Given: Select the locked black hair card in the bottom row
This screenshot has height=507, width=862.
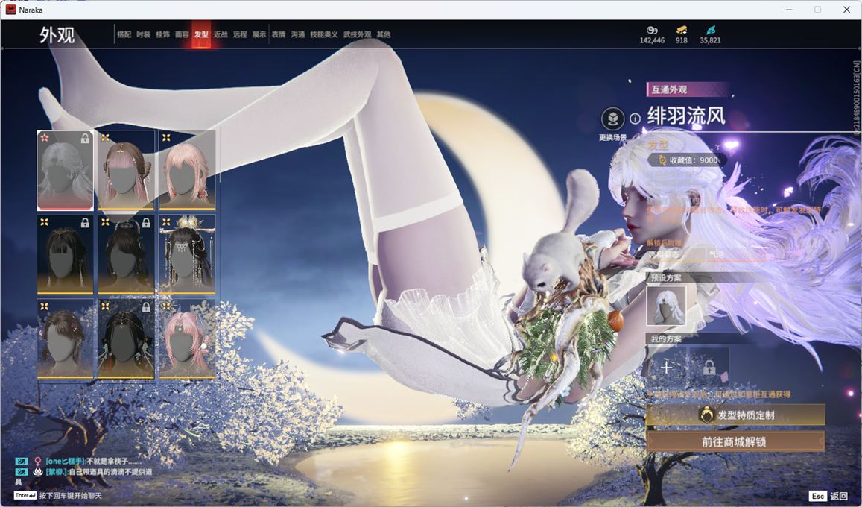Looking at the screenshot, I should (x=126, y=338).
